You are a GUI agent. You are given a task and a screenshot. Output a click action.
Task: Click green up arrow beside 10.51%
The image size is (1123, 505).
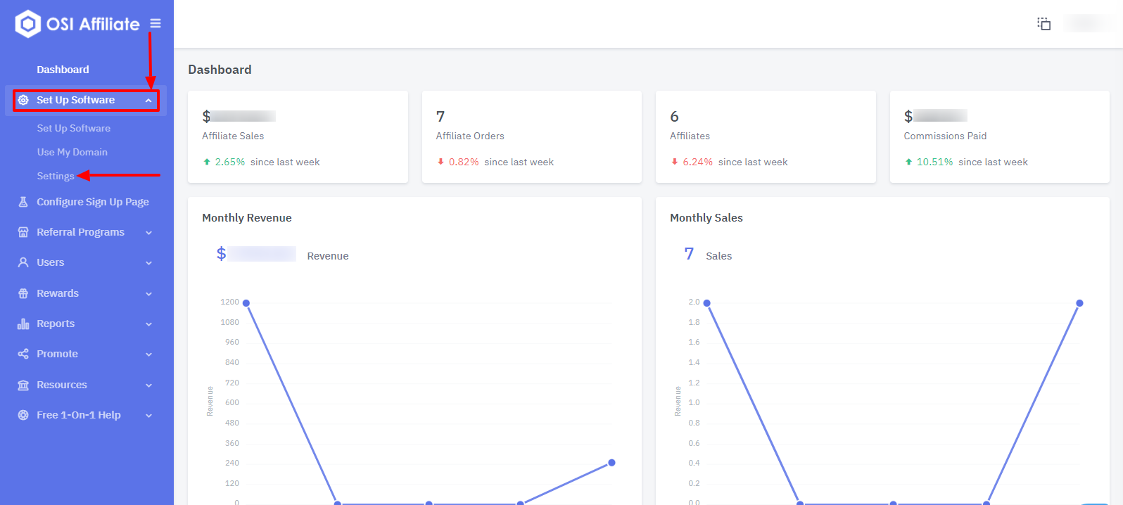tap(908, 162)
